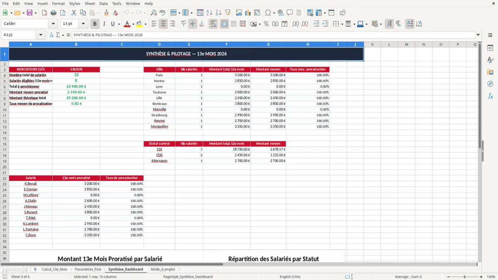Select column D header
The image size is (498, 280).
[x=159, y=44]
